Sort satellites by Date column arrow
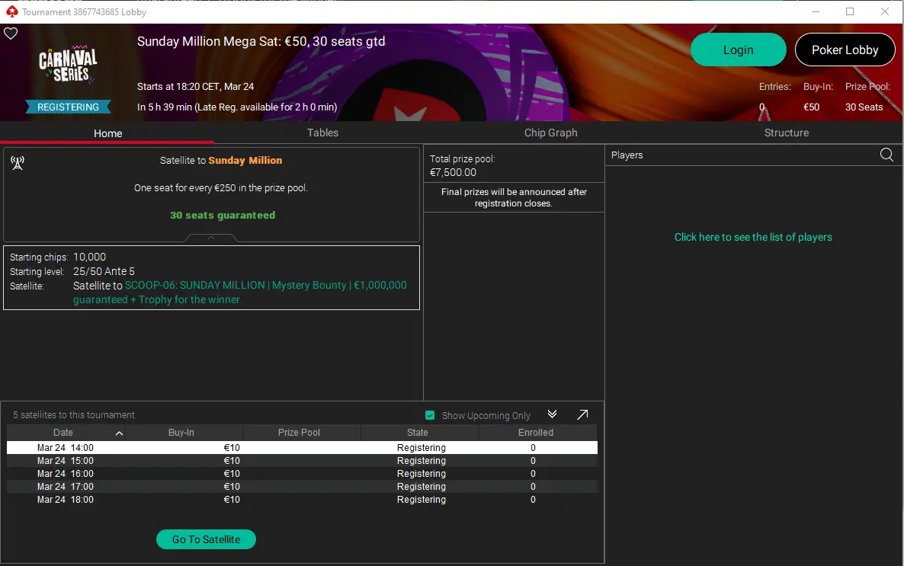The height and width of the screenshot is (566, 904). [119, 433]
